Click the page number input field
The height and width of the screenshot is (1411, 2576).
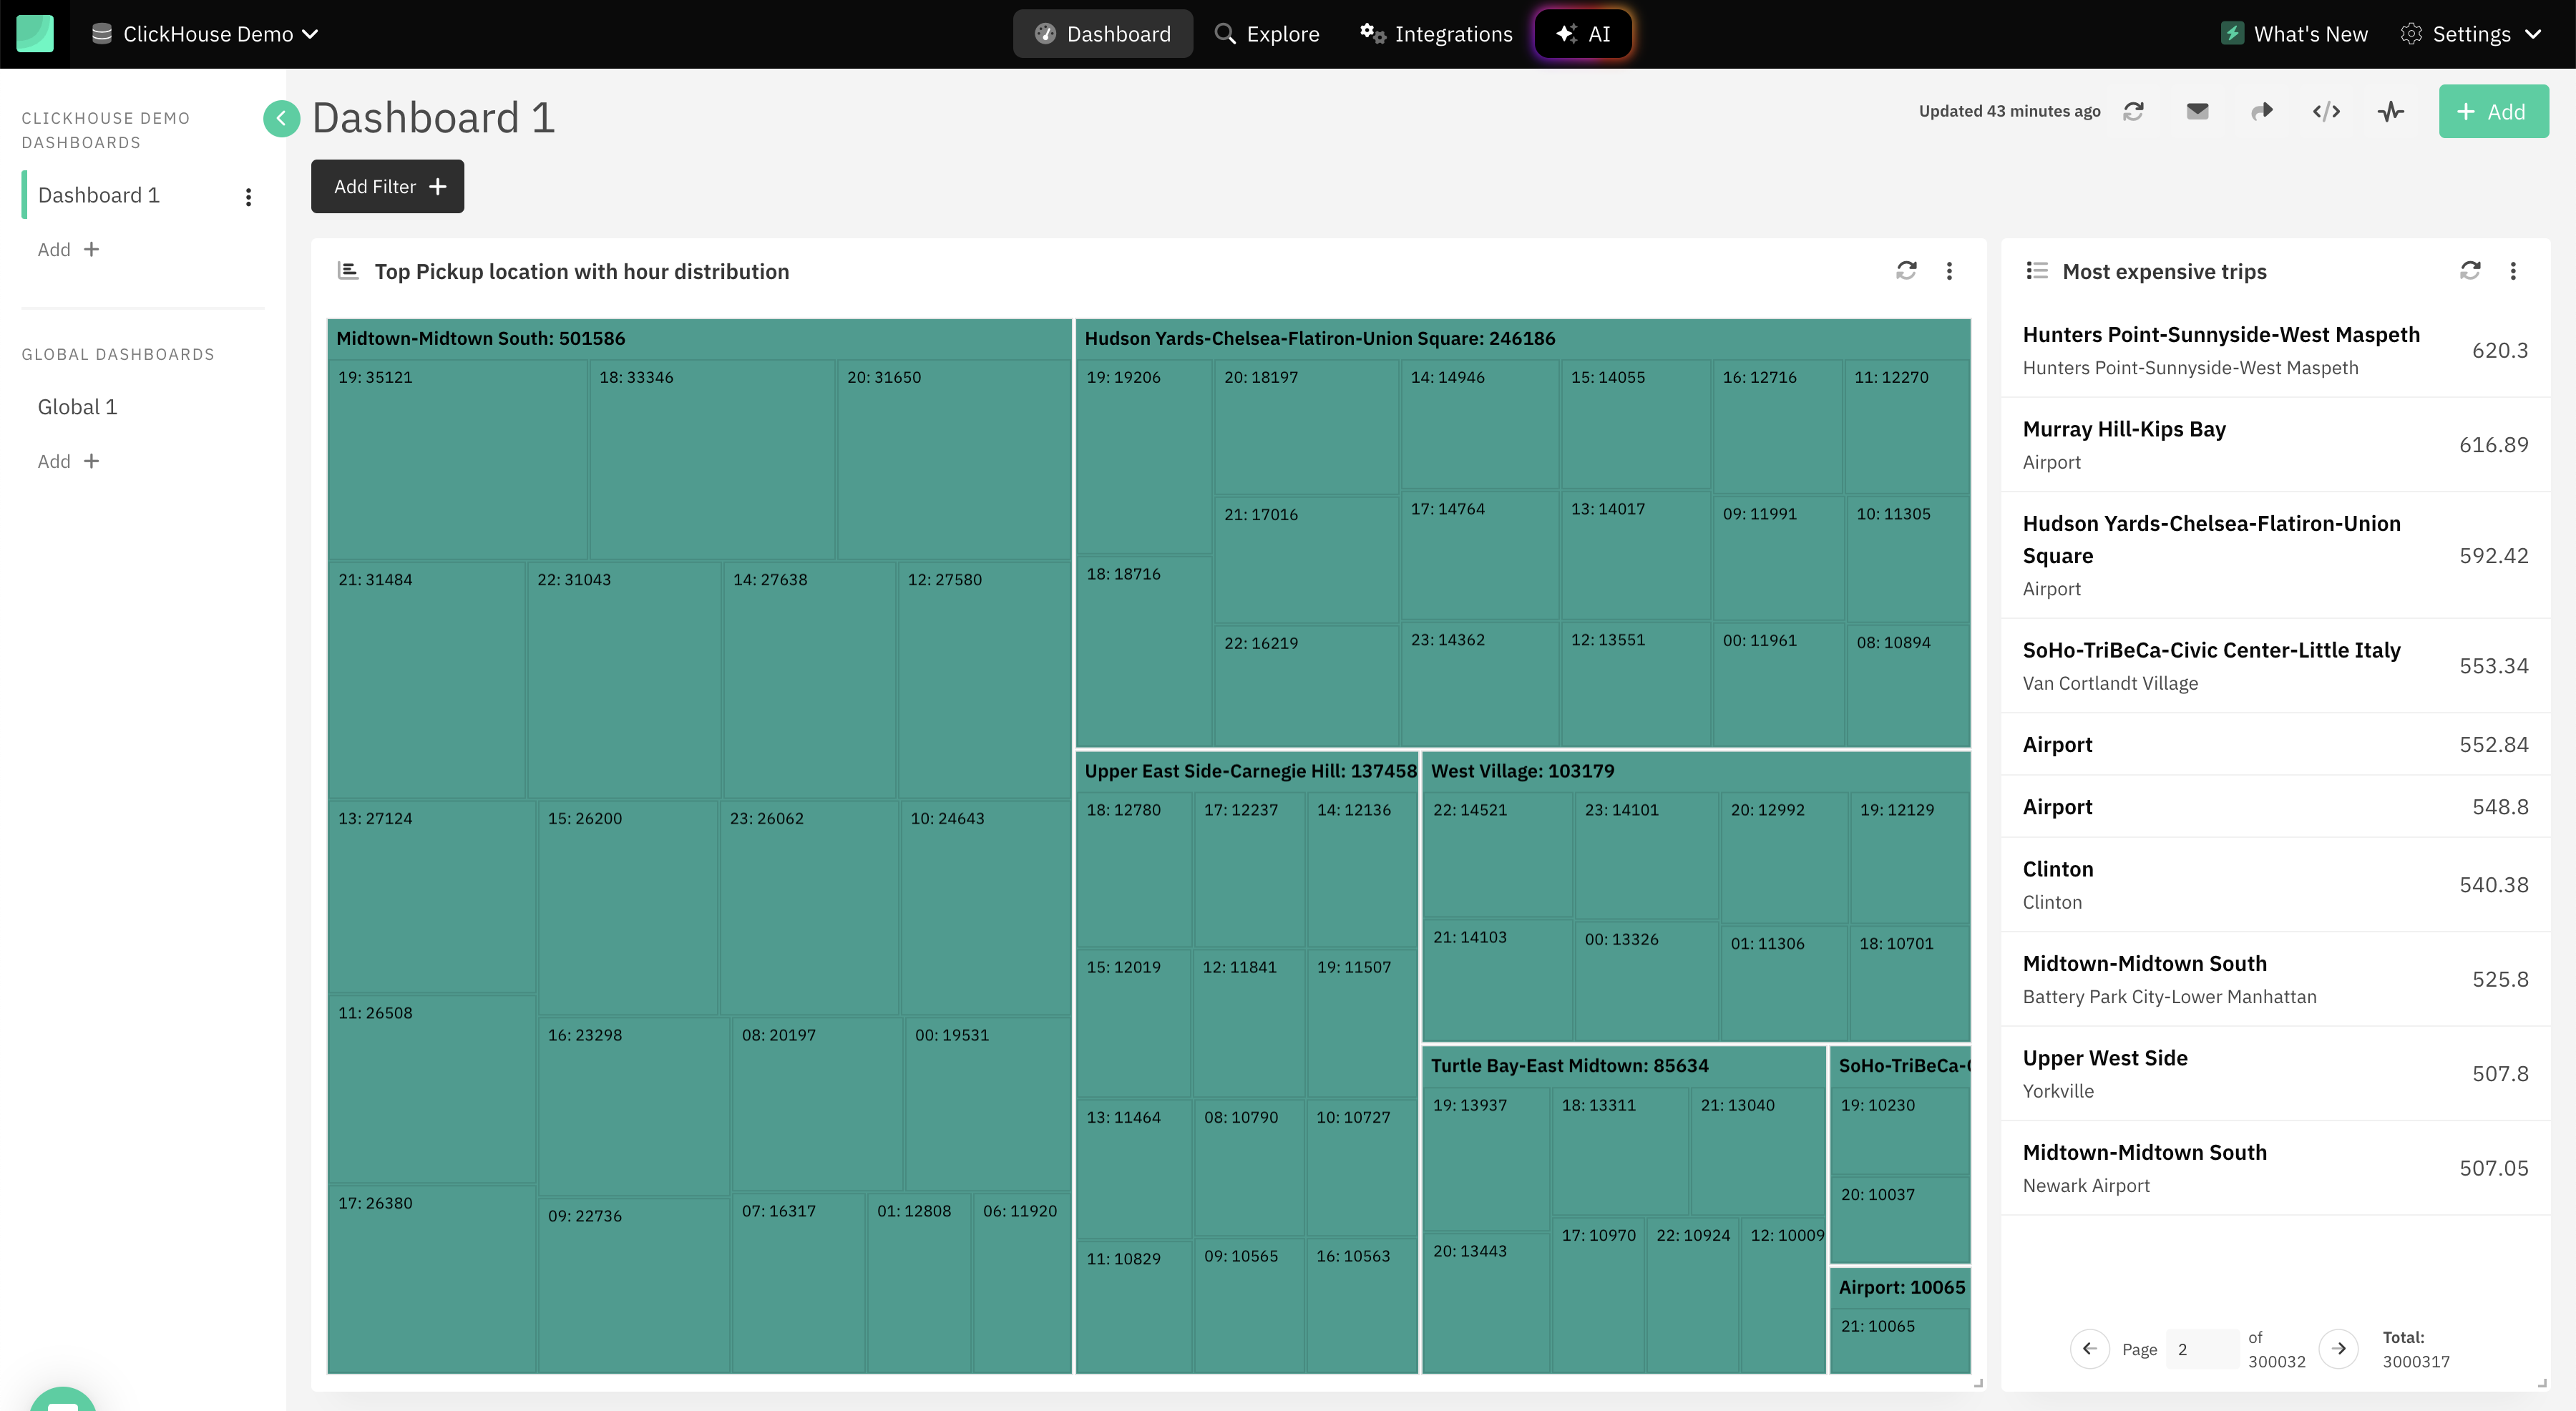(x=2202, y=1349)
